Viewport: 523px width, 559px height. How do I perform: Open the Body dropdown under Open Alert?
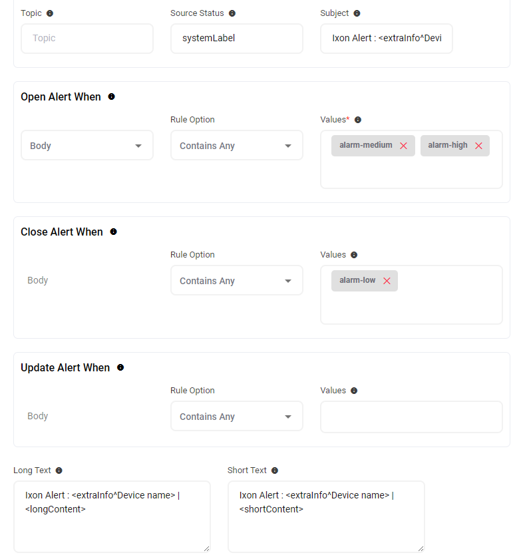(x=87, y=146)
